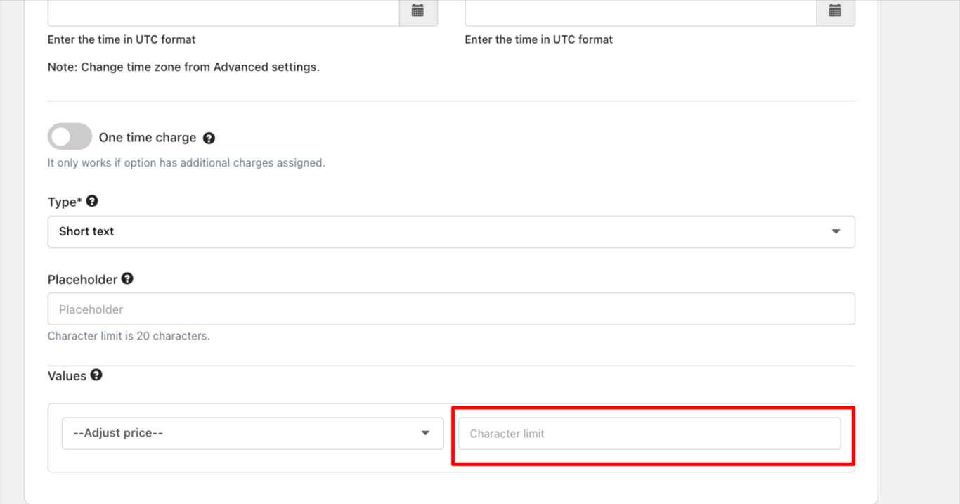Focus the Placeholder text field
Viewport: 960px width, 504px height.
coord(451,309)
